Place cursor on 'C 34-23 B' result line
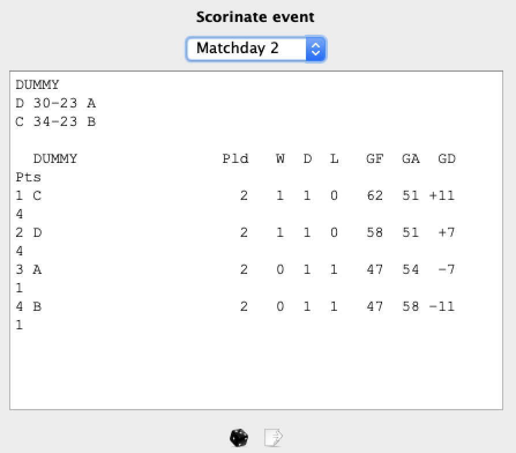516x453 pixels. coord(55,122)
